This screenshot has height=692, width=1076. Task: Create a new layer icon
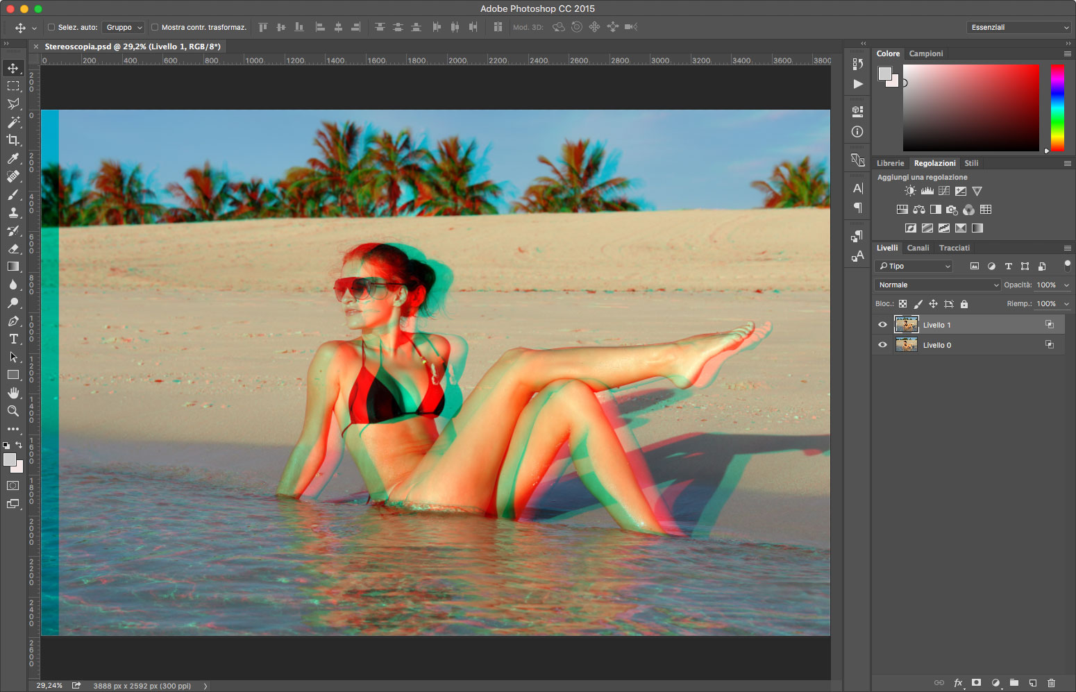pos(1032,683)
